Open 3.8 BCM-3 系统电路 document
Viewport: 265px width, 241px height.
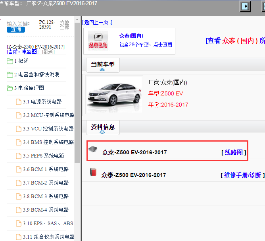point(46,196)
